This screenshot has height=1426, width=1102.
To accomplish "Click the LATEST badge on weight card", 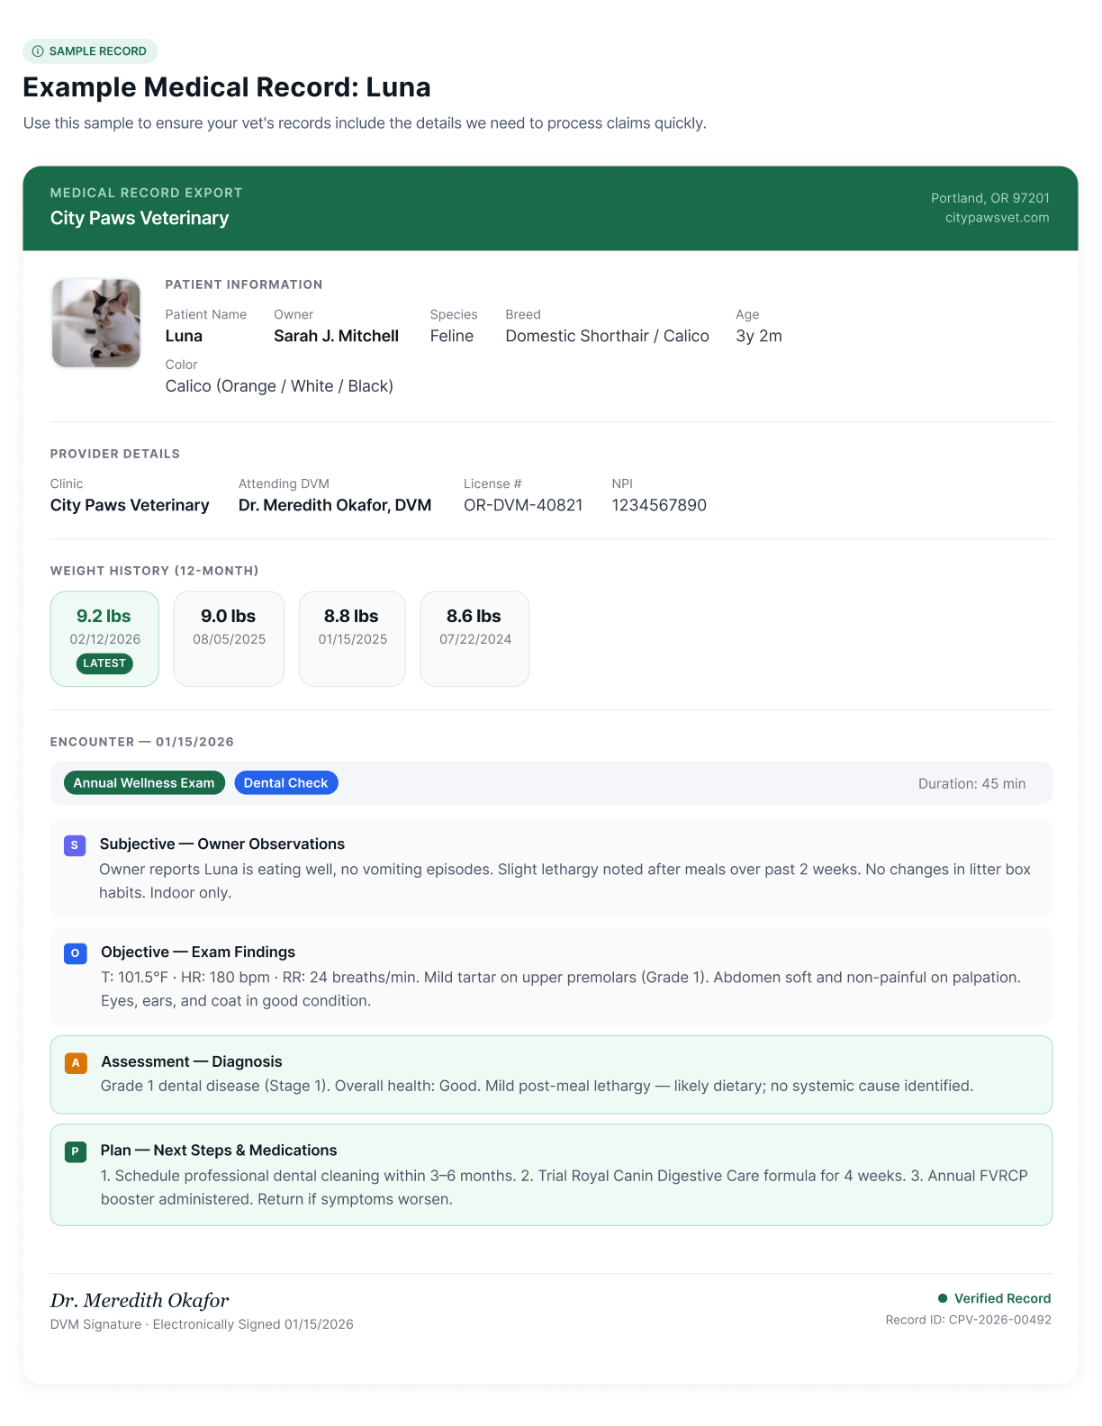I will point(104,663).
